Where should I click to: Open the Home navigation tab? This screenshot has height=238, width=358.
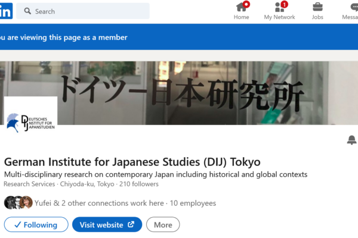(241, 11)
